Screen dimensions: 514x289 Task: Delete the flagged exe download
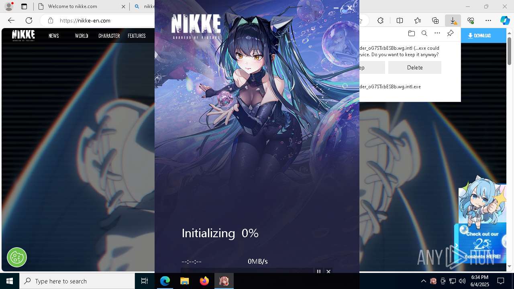click(x=415, y=67)
